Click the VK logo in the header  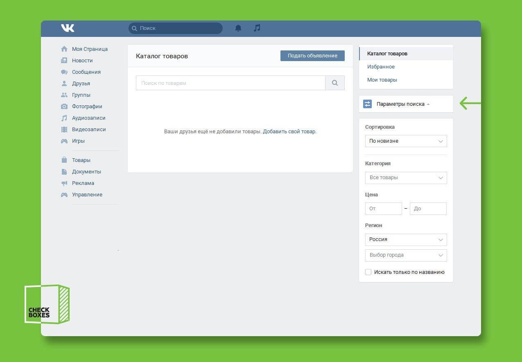click(68, 28)
